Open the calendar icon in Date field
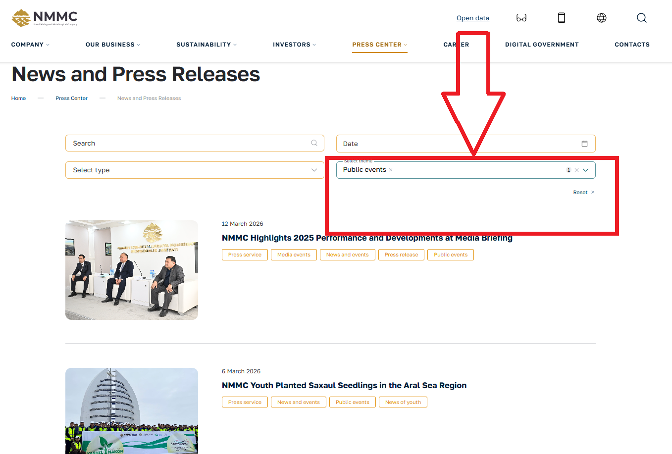672x454 pixels. (x=584, y=144)
